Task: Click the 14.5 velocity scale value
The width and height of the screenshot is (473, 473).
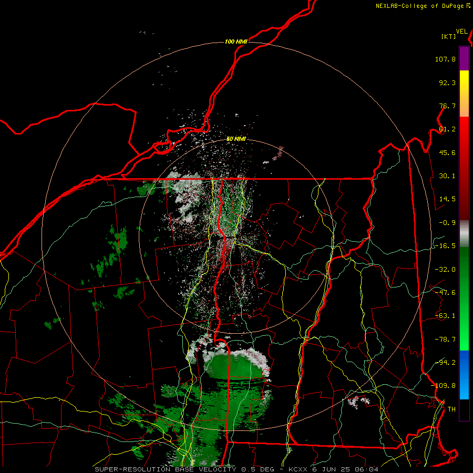Action: click(447, 199)
